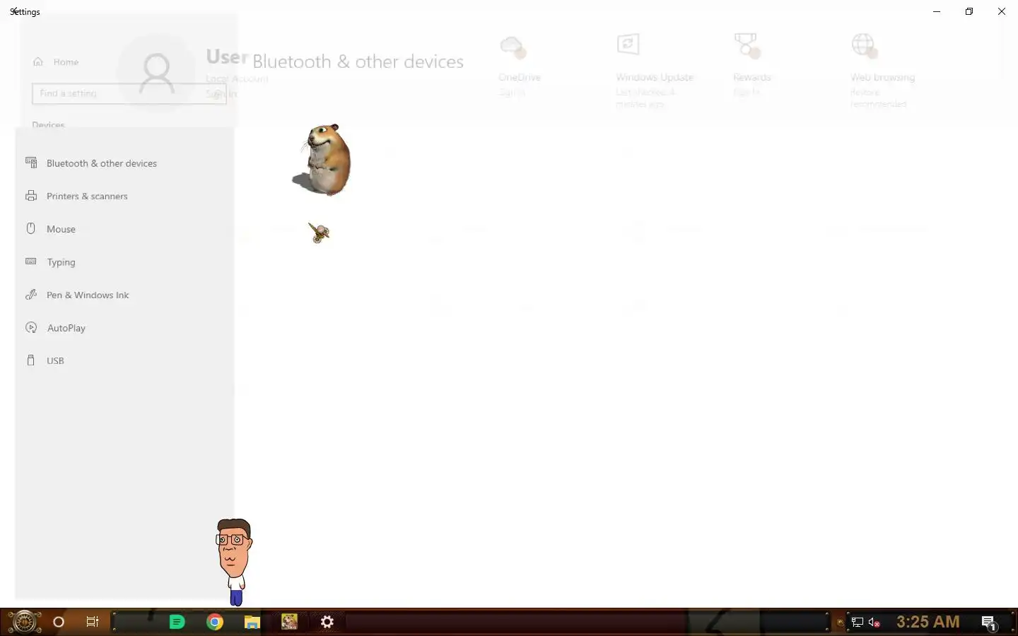Open Web browsing status tile
Viewport: 1018px width, 636px height.
click(x=882, y=71)
